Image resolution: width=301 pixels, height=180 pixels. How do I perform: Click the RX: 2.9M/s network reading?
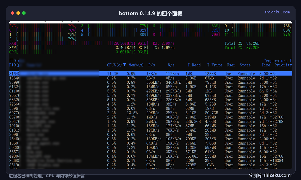click(164, 43)
